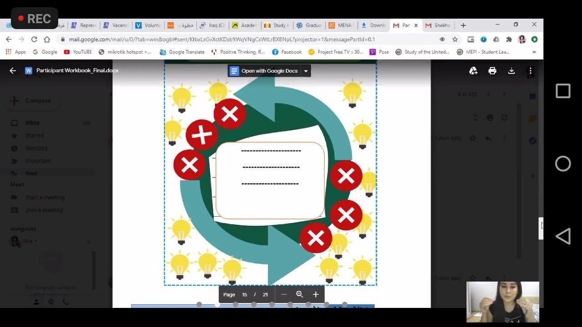582x327 pixels.
Task: Click the back arrow to close the preview
Action: (13, 71)
